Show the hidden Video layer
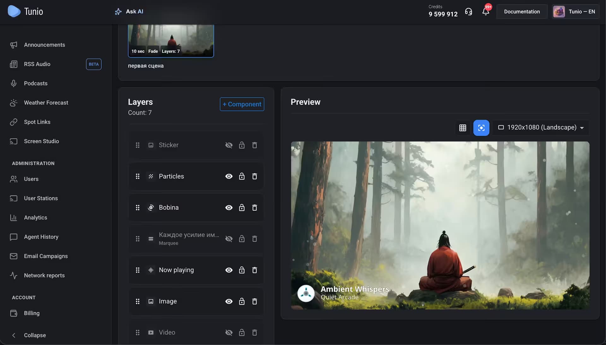Image resolution: width=606 pixels, height=345 pixels. point(229,333)
